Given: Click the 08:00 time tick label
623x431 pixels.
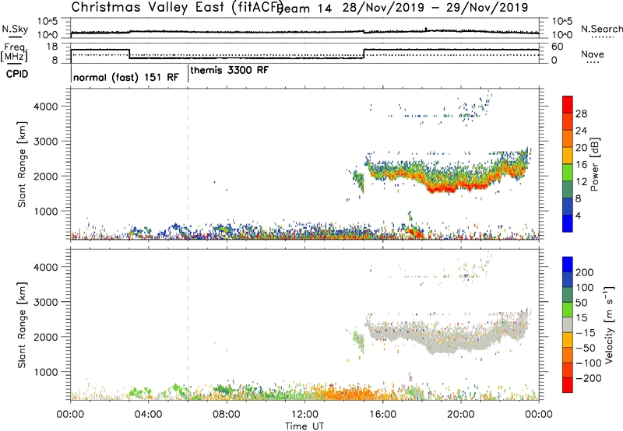Looking at the screenshot, I should 226,415.
